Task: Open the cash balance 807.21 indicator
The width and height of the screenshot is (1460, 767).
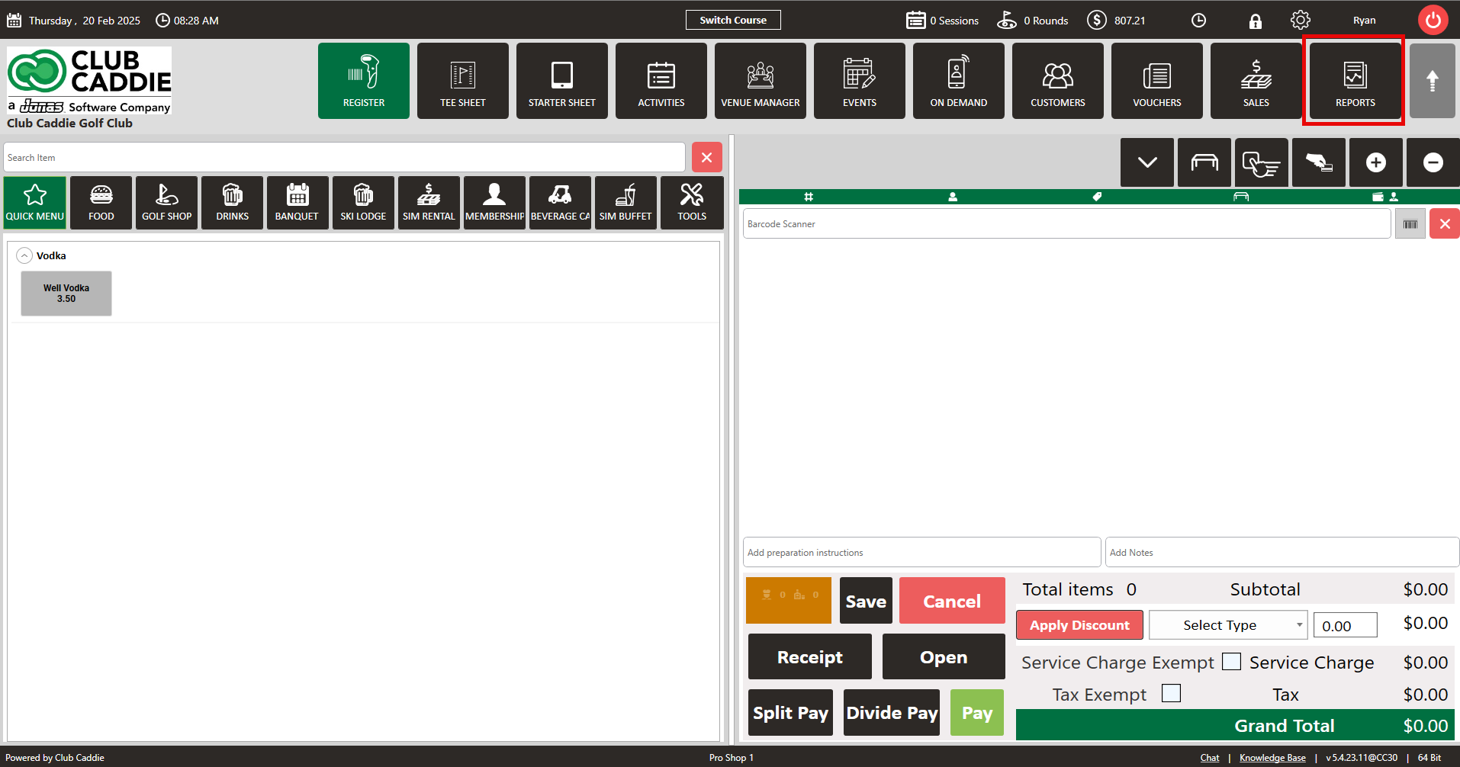Action: [x=1116, y=21]
